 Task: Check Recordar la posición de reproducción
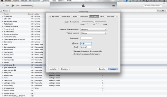tap(73, 51)
